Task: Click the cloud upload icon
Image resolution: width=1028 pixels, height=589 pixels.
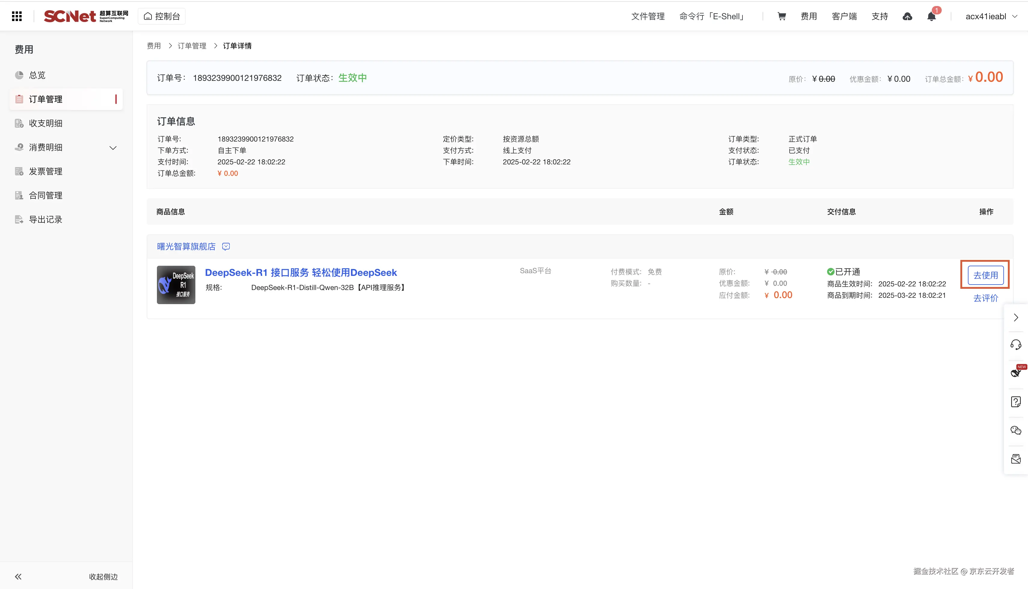Action: click(x=907, y=16)
